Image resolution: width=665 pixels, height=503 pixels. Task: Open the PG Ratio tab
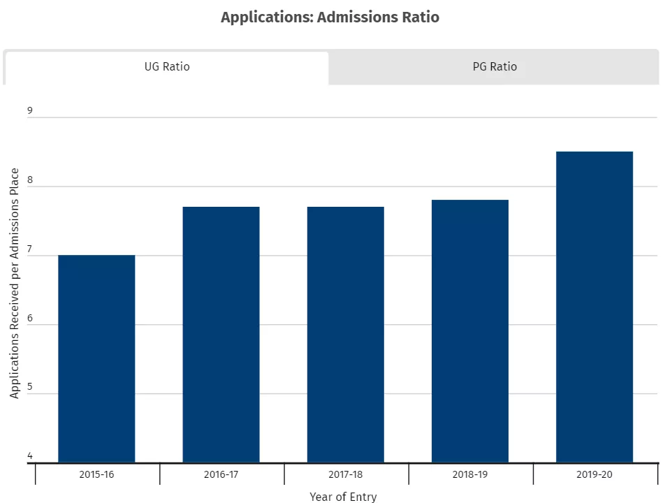coord(495,67)
